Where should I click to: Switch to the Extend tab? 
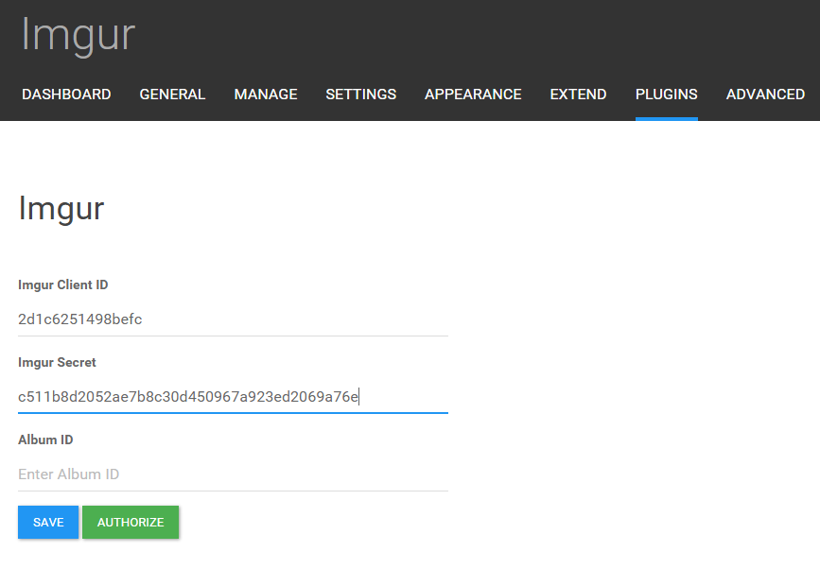[578, 95]
